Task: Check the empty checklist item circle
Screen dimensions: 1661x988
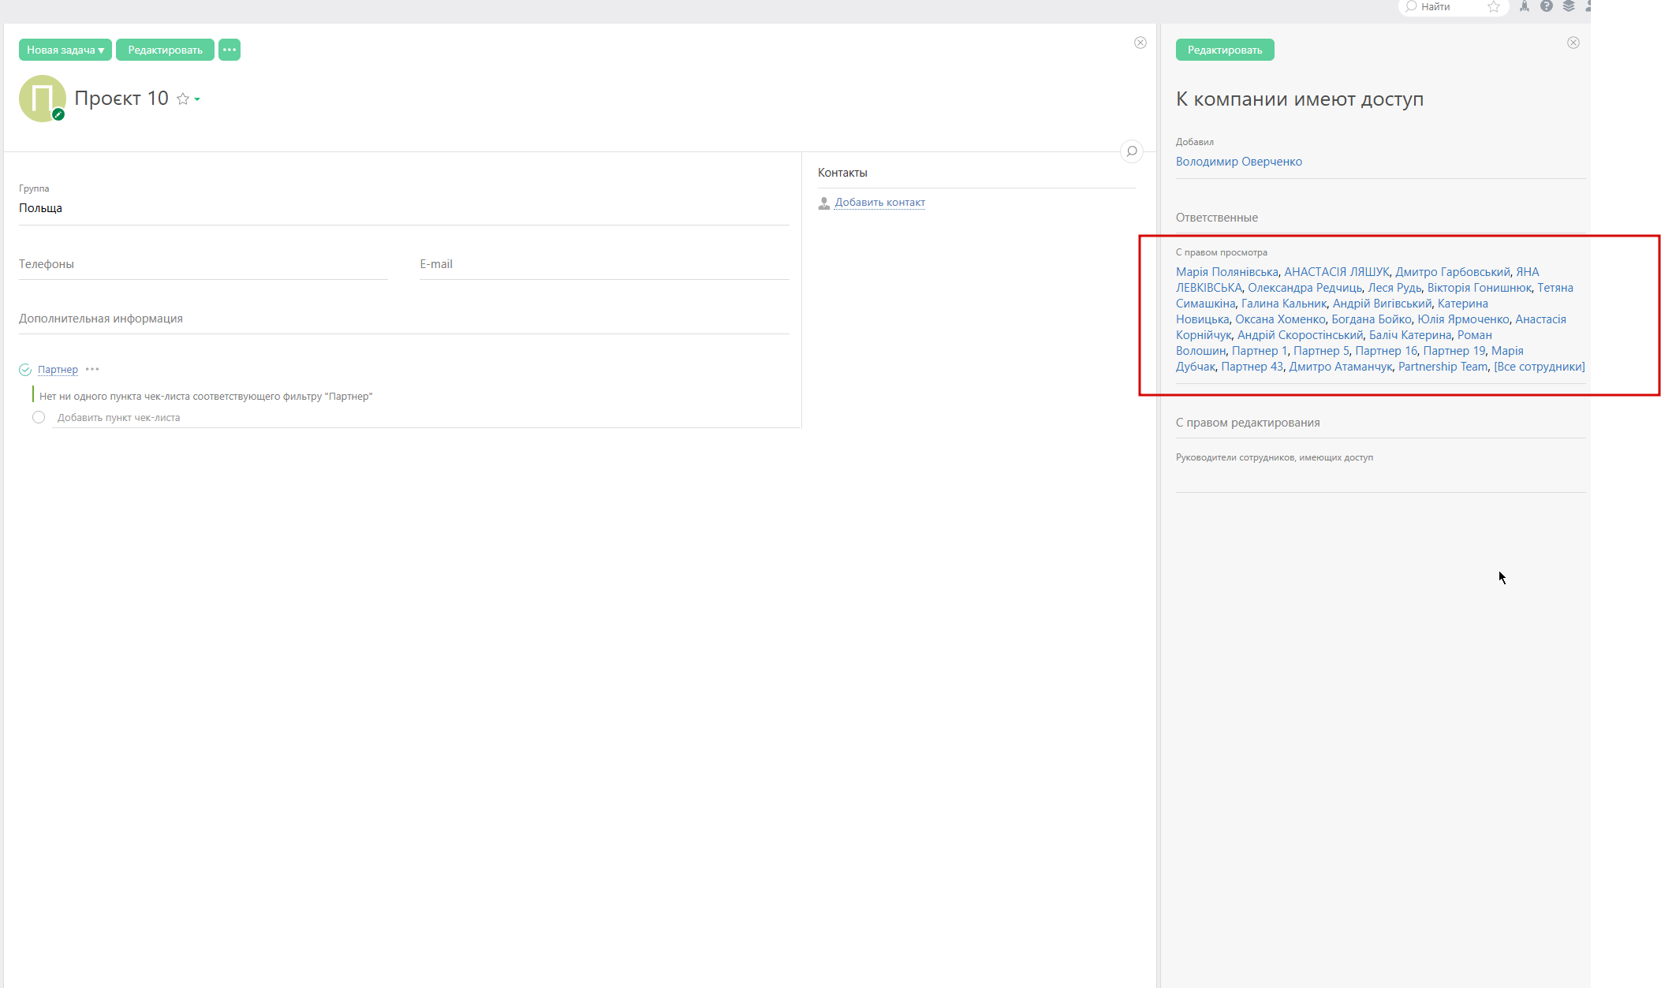Action: (x=39, y=417)
